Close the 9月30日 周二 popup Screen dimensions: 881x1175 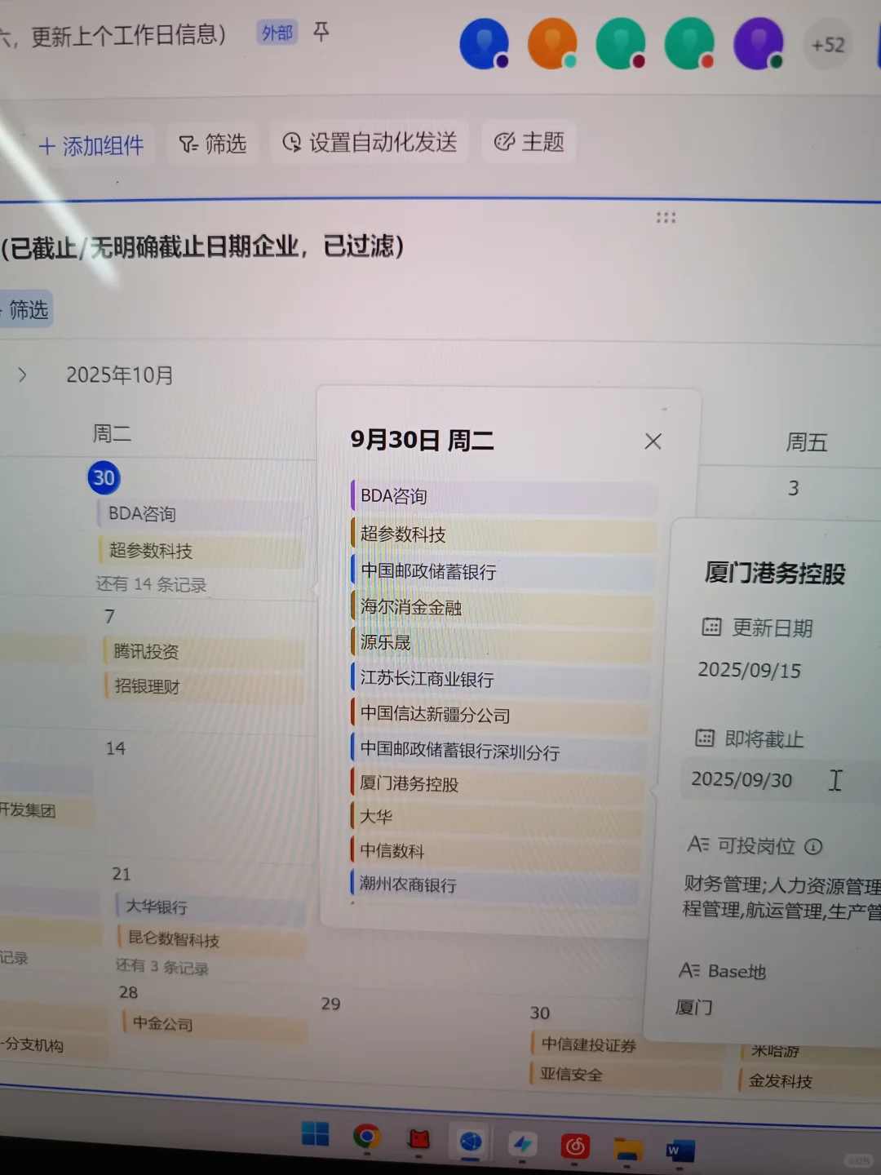point(653,441)
